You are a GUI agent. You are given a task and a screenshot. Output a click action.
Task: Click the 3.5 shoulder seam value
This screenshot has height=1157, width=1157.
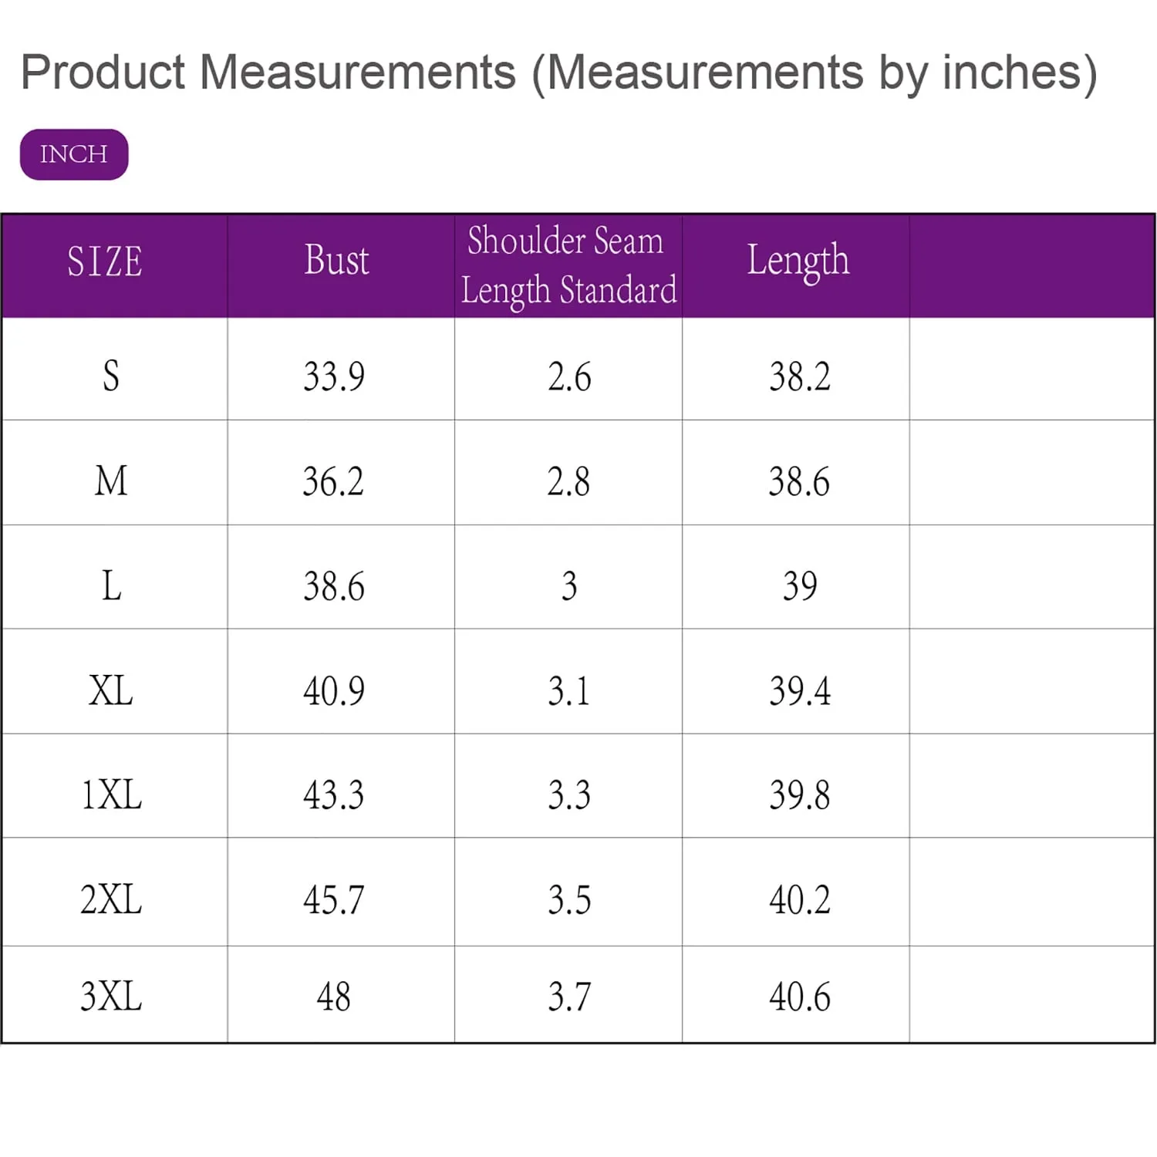(x=569, y=899)
